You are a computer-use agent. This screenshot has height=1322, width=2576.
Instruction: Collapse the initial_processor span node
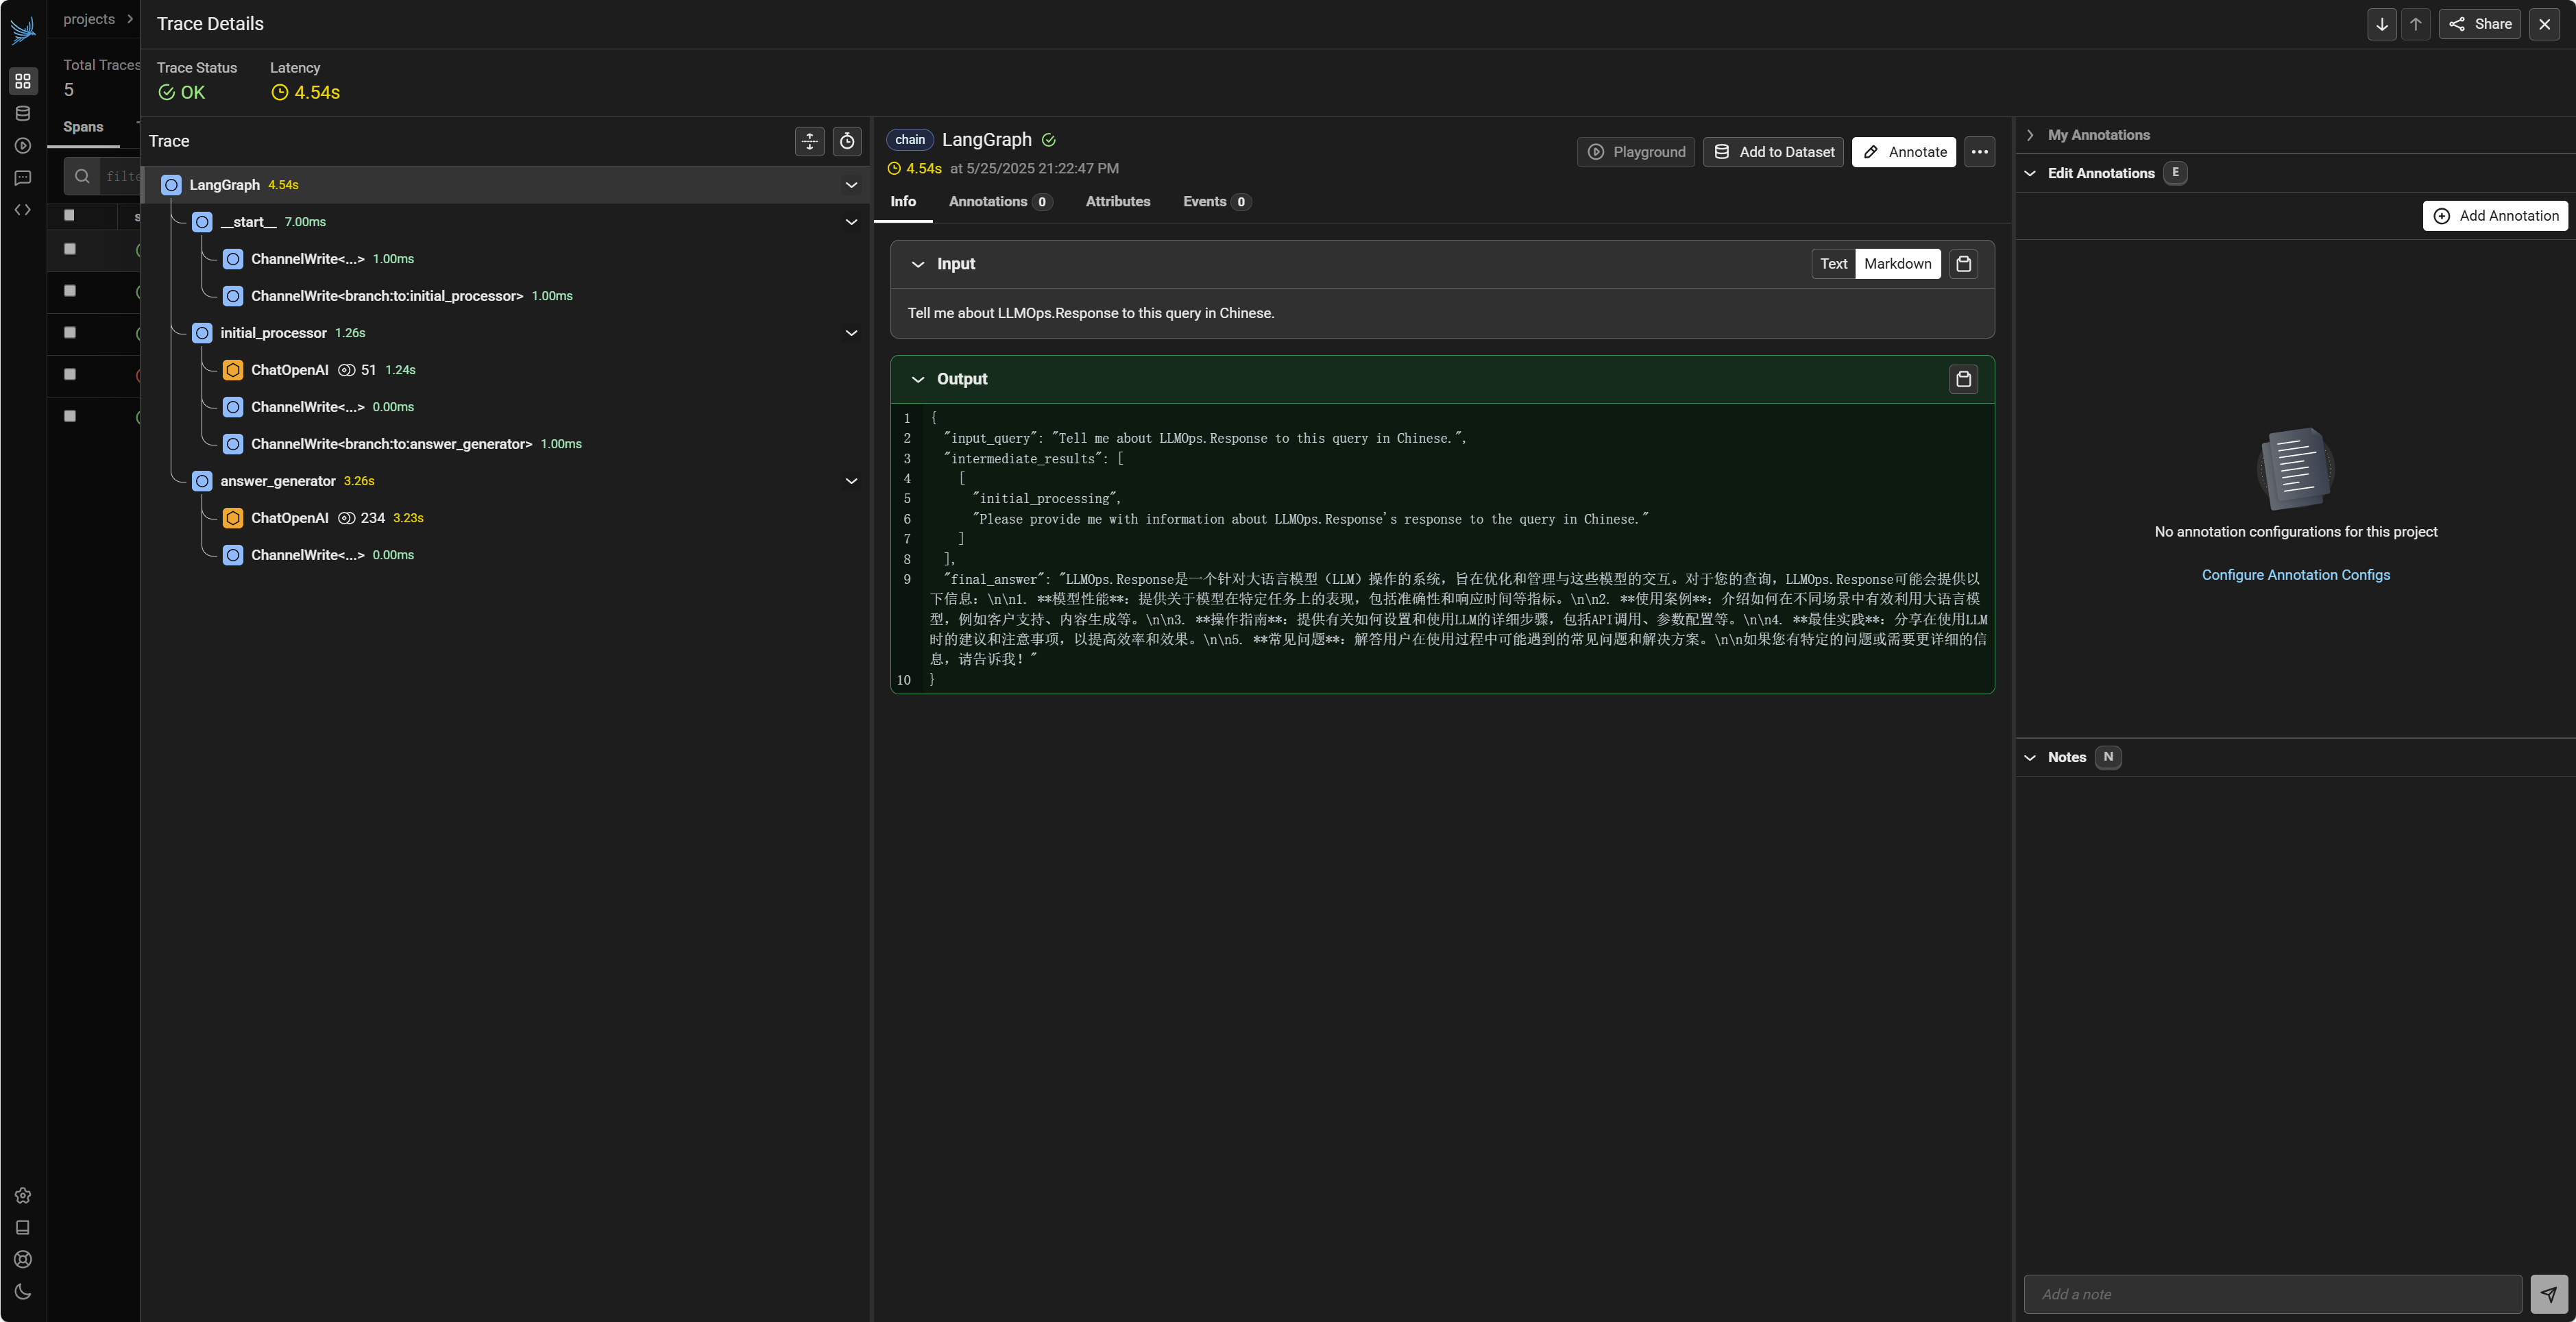[851, 333]
